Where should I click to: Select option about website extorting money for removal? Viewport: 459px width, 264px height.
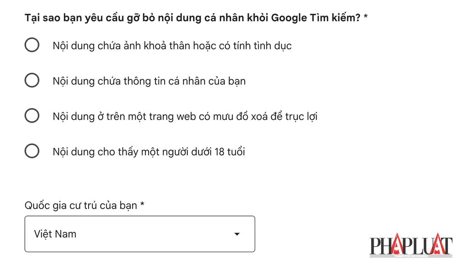point(32,116)
